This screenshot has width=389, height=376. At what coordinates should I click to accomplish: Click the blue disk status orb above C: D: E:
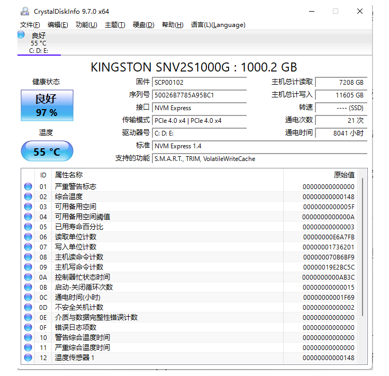[x=21, y=35]
